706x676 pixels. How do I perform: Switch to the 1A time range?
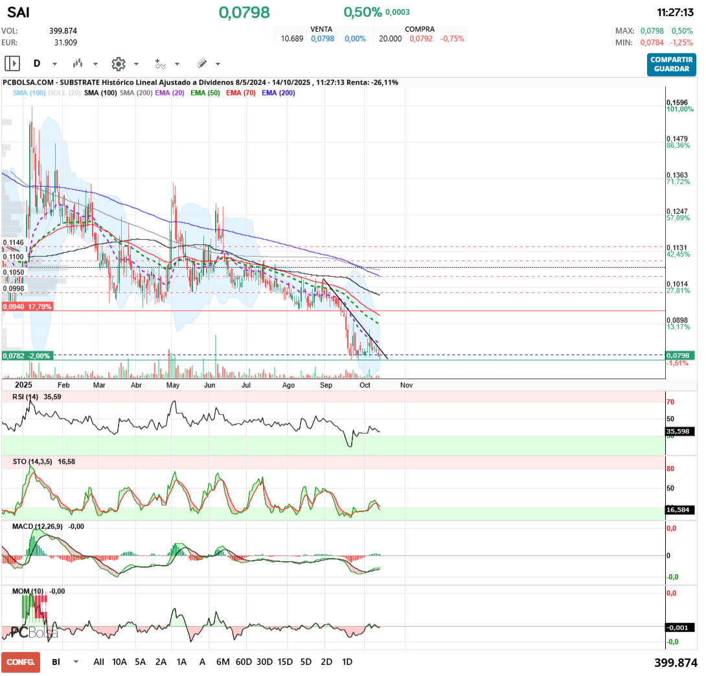181,662
